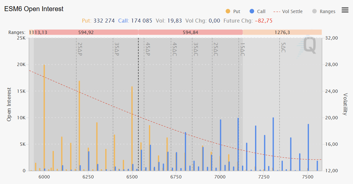The image size is (353, 184).
Task: Click the blue Call legend circle
Action: (252, 11)
